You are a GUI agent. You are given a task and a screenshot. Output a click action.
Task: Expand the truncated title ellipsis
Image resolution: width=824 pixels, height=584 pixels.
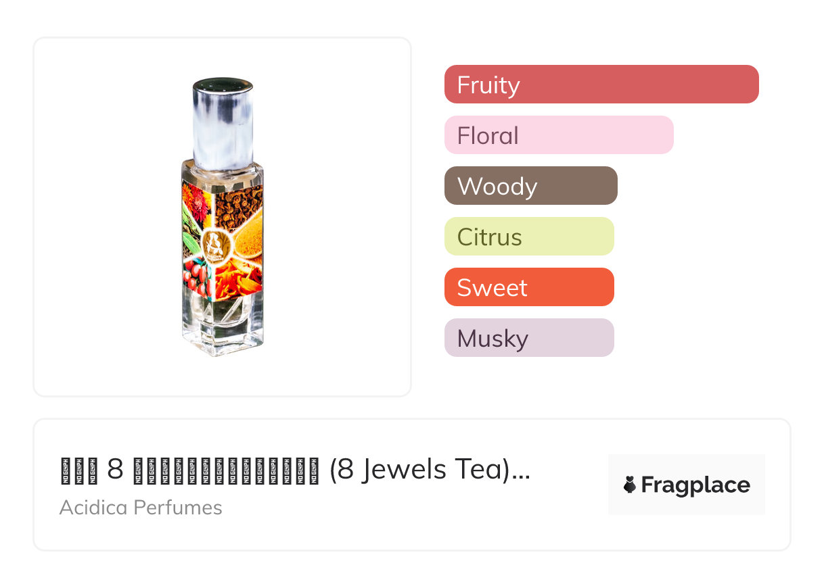tap(521, 471)
